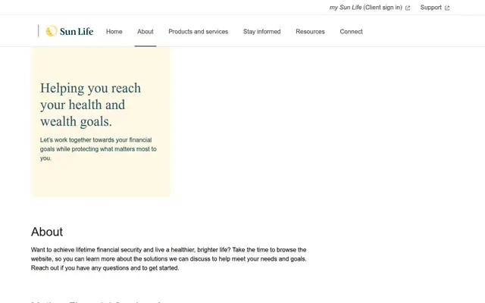Open the Resources menu
This screenshot has width=485, height=303.
pos(310,32)
